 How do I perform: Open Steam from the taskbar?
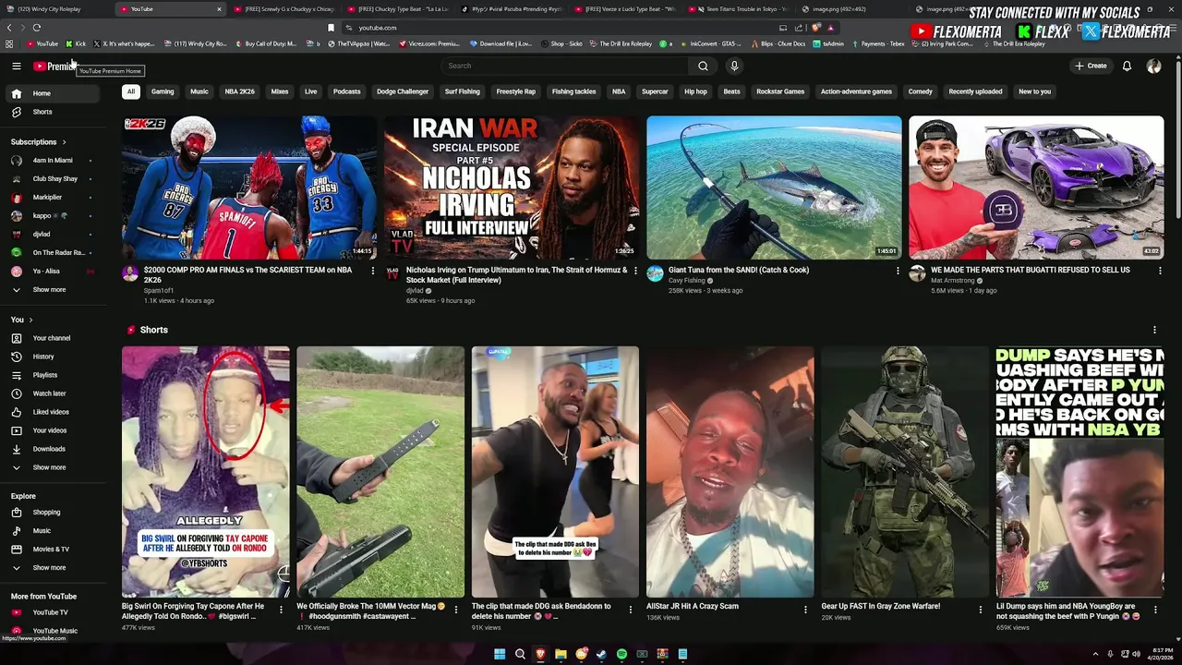[x=601, y=654]
